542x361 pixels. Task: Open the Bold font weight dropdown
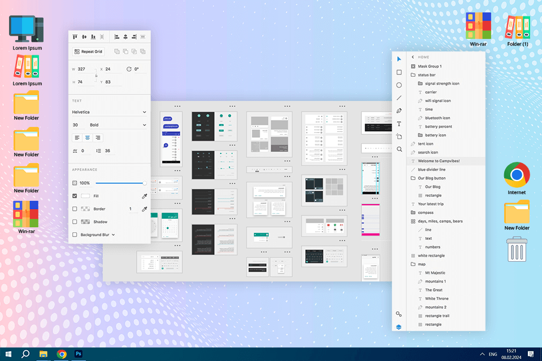tap(118, 125)
